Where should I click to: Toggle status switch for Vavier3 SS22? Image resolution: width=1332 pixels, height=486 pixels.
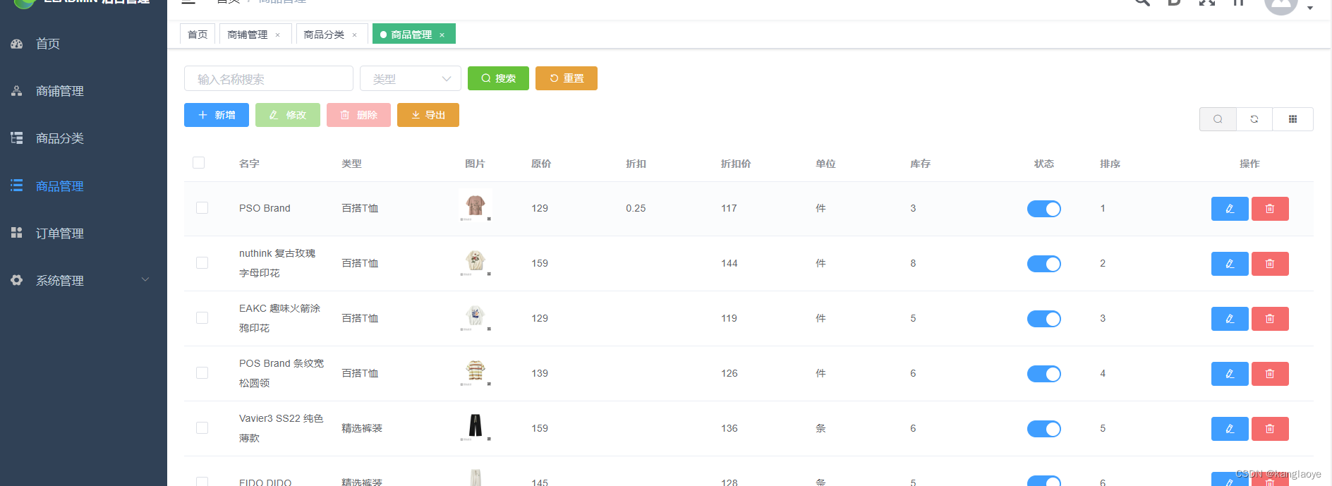pyautogui.click(x=1044, y=429)
